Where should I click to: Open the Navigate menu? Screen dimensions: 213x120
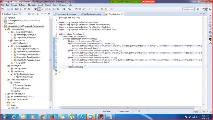tap(32, 5)
